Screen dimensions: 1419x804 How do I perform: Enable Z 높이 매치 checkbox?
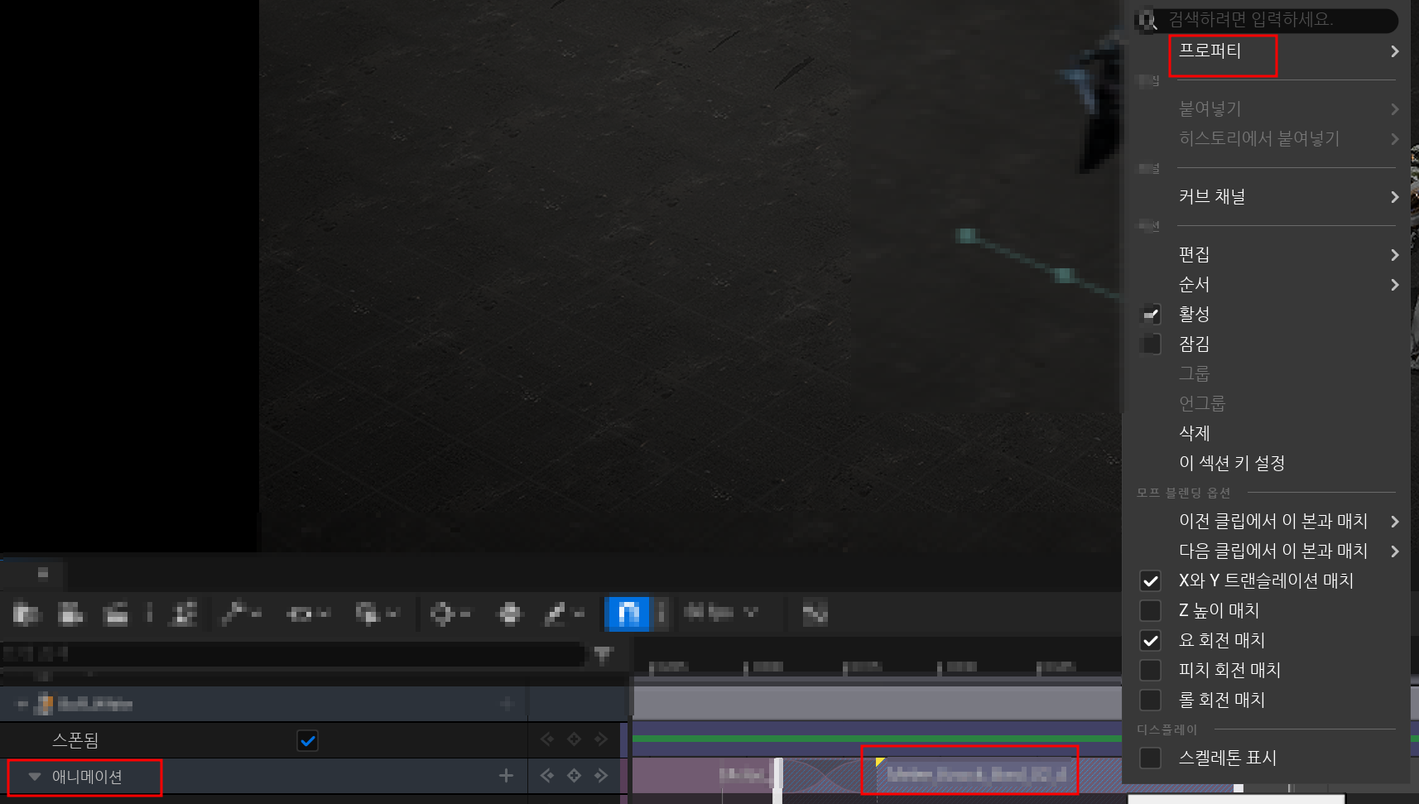(x=1151, y=610)
